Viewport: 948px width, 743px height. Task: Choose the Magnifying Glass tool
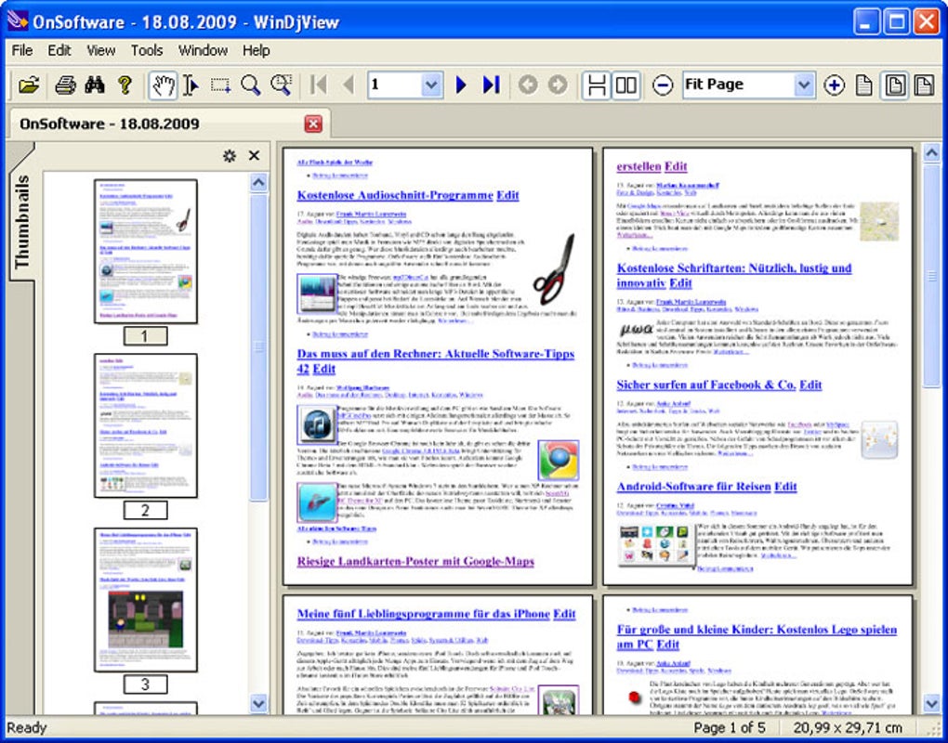[x=250, y=85]
